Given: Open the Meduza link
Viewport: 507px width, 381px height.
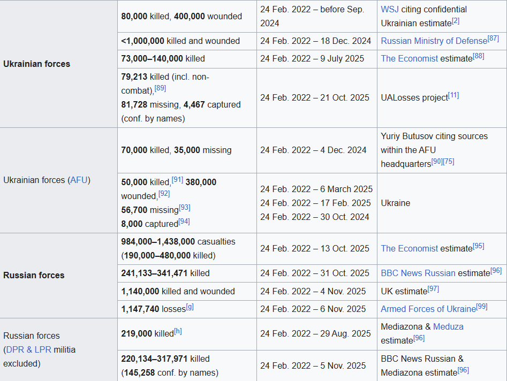Looking at the screenshot, I should [448, 327].
